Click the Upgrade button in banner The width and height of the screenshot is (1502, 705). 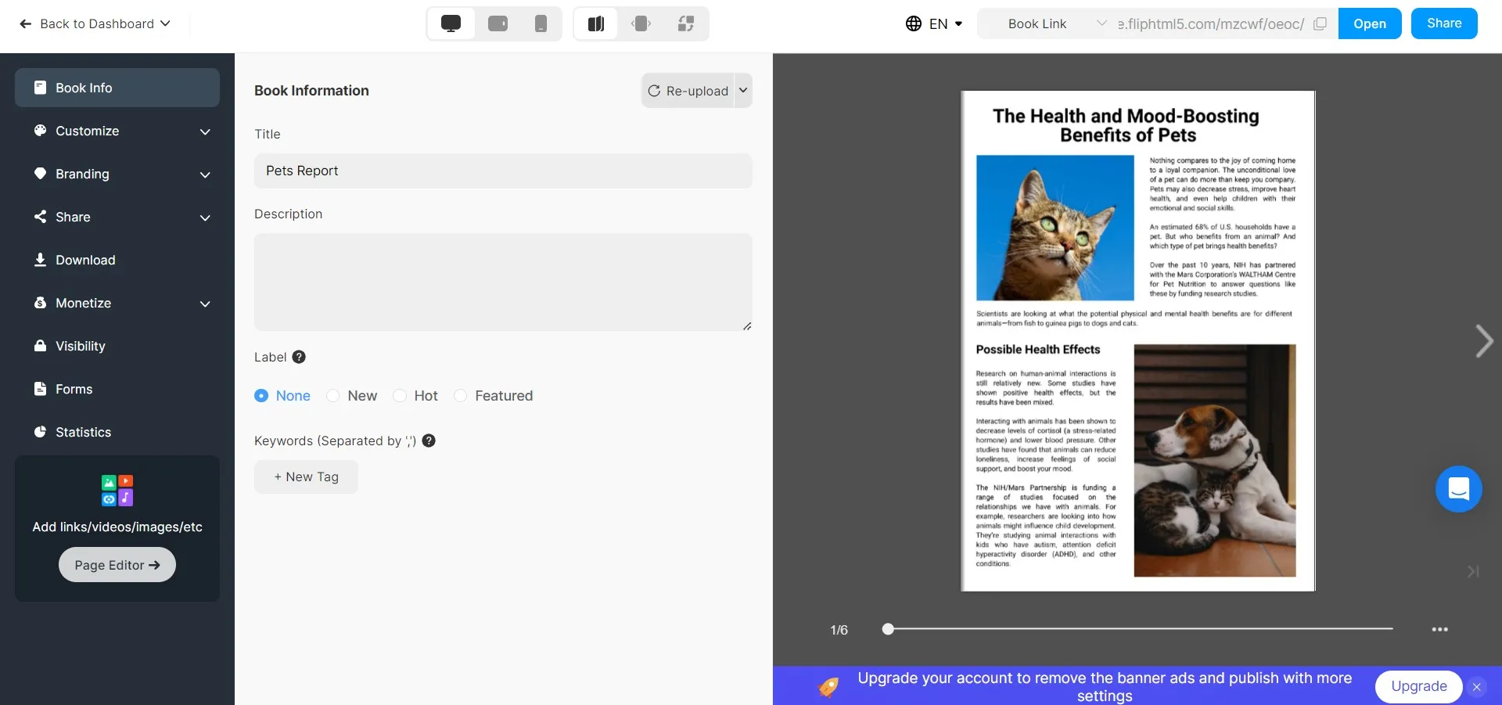click(x=1419, y=686)
